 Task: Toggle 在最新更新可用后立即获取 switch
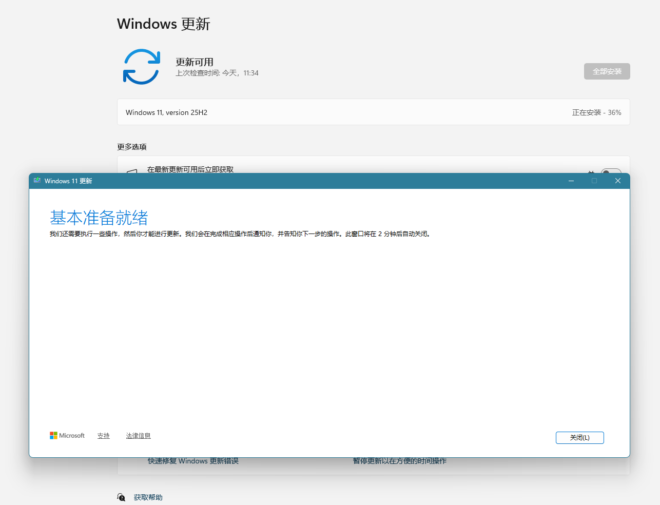tap(611, 171)
